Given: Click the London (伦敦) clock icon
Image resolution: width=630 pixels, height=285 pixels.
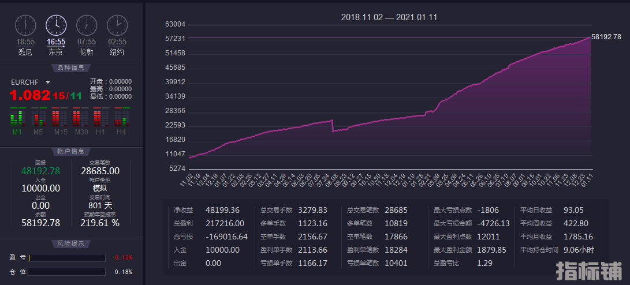Looking at the screenshot, I should tap(87, 25).
